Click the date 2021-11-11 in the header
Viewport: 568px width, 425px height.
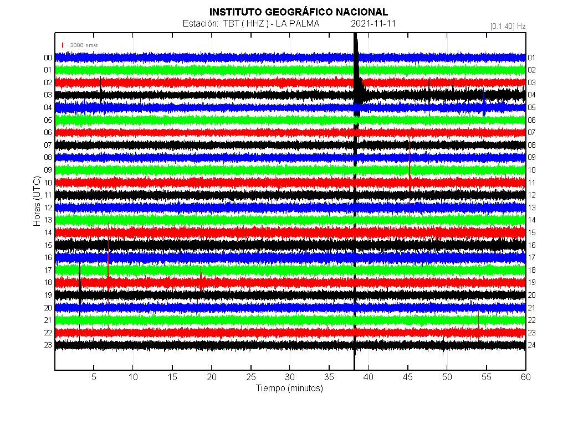[x=373, y=24]
